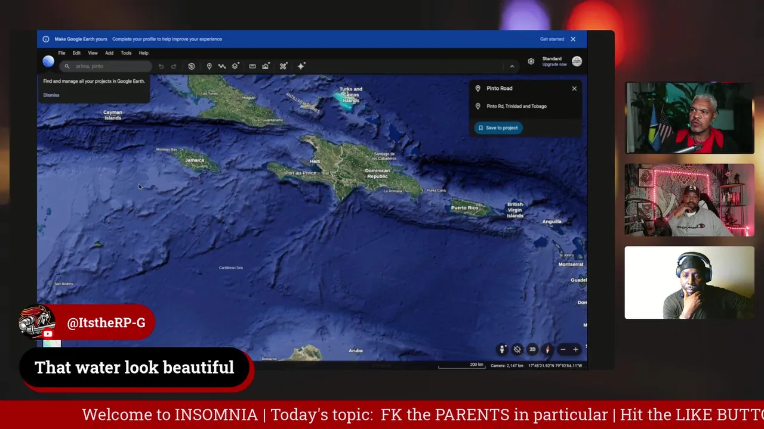764x429 pixels.
Task: Click the 200 km scale bar
Action: coord(462,365)
